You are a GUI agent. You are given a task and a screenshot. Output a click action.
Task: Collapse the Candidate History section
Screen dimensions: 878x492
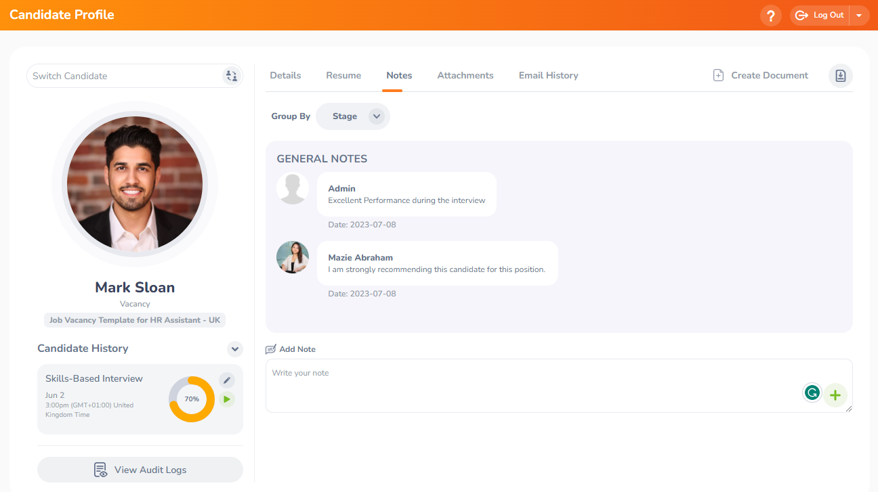tap(234, 349)
